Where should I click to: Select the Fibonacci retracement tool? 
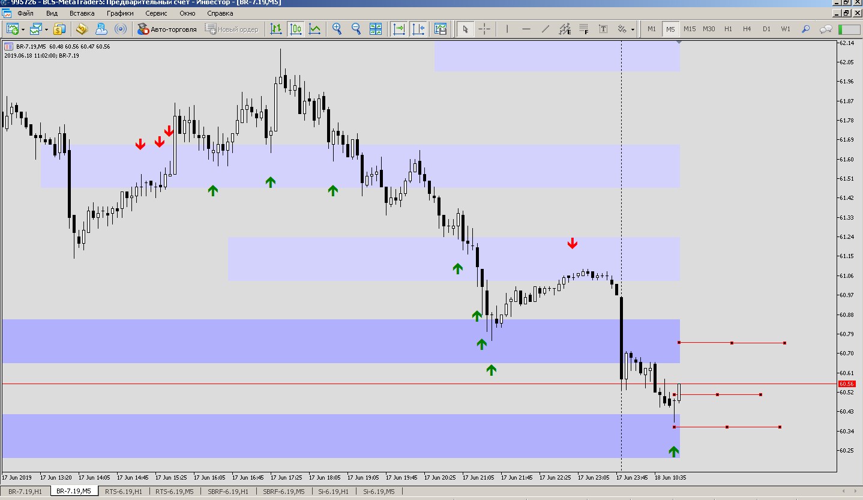click(x=584, y=29)
